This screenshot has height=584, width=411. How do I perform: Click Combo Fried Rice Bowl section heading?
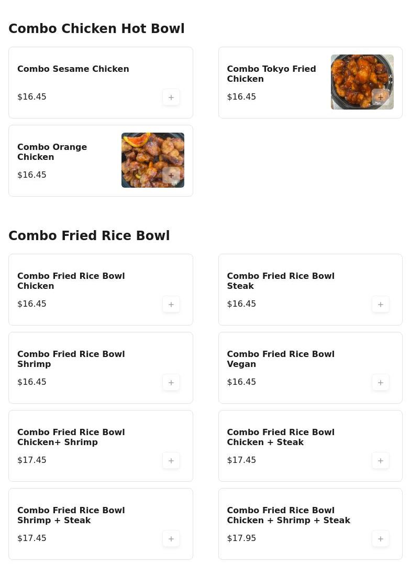tap(89, 236)
